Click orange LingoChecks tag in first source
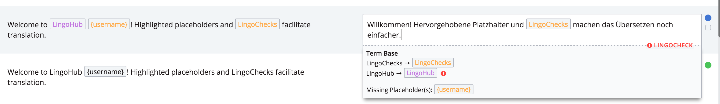 coord(257,24)
